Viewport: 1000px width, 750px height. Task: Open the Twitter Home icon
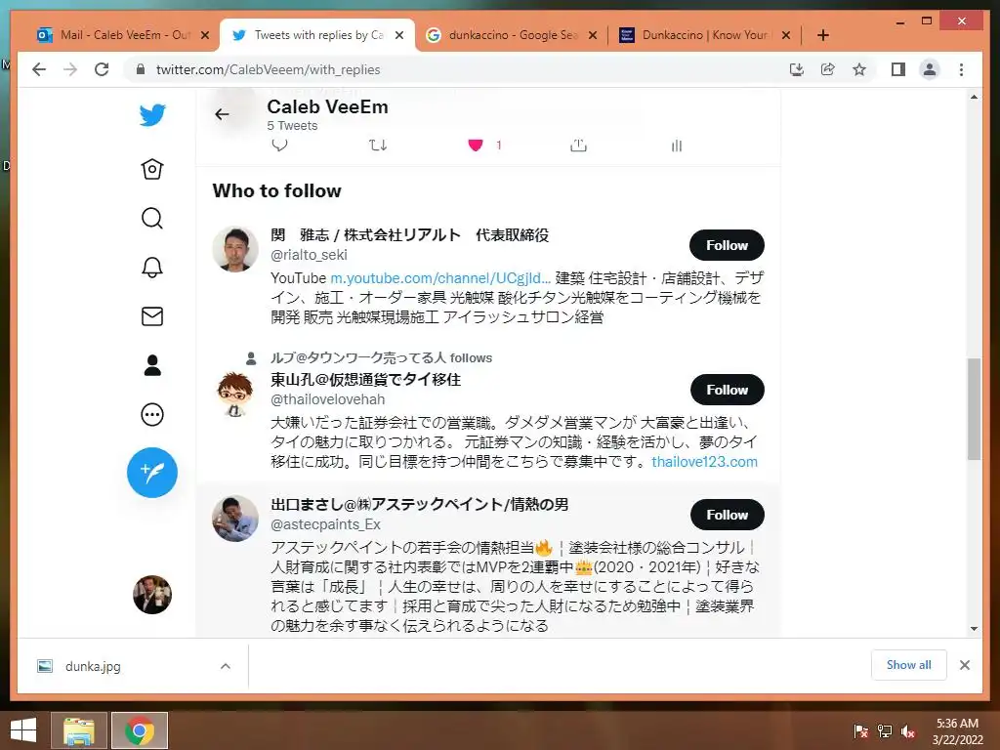(151, 169)
